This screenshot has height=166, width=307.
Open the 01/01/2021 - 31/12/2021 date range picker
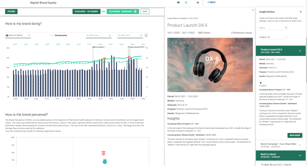pos(86,11)
